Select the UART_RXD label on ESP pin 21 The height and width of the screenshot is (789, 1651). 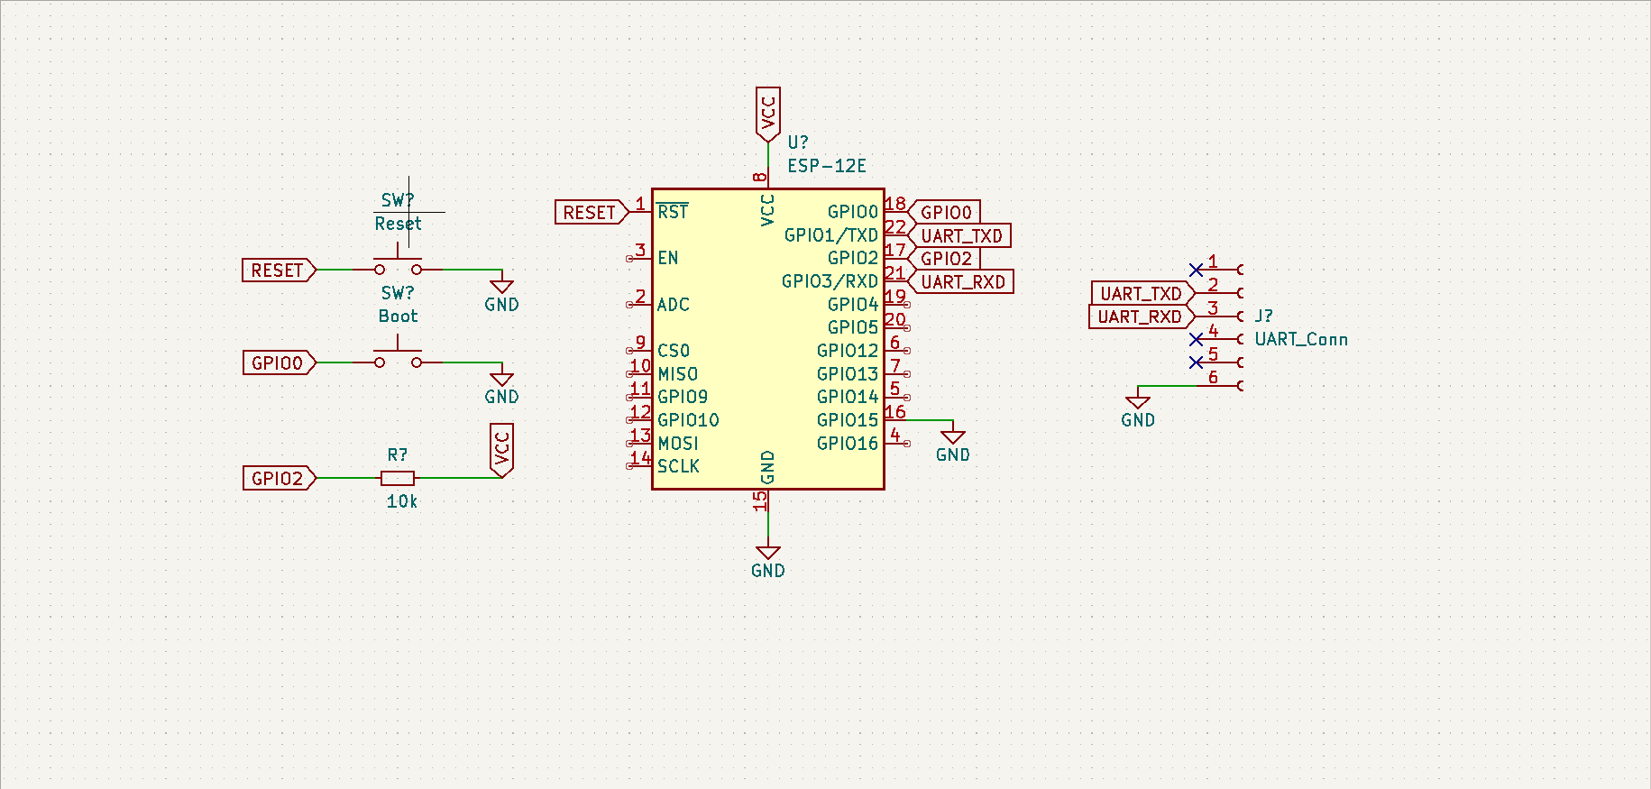tap(960, 281)
